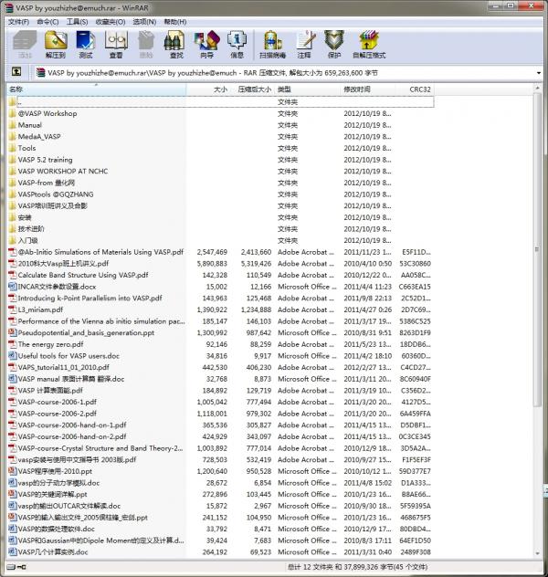Click PowerPoint icon of Pseudopotential_and_basis_generation.ppt
The image size is (548, 577).
(13, 332)
